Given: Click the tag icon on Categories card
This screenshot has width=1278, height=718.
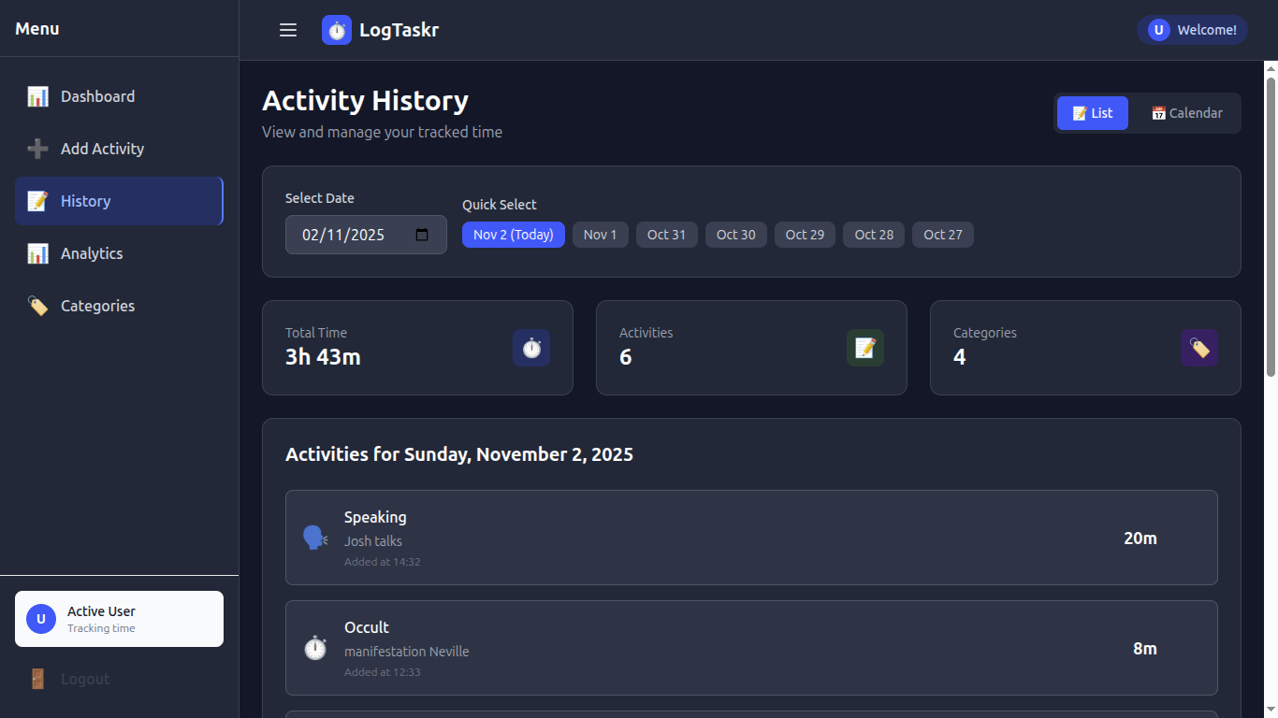Looking at the screenshot, I should coord(1198,348).
